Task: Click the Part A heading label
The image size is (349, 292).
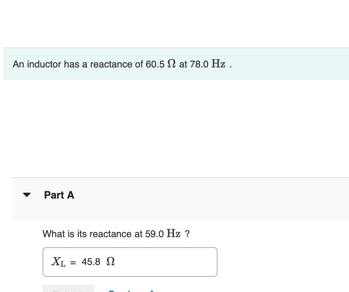Action: tap(59, 195)
